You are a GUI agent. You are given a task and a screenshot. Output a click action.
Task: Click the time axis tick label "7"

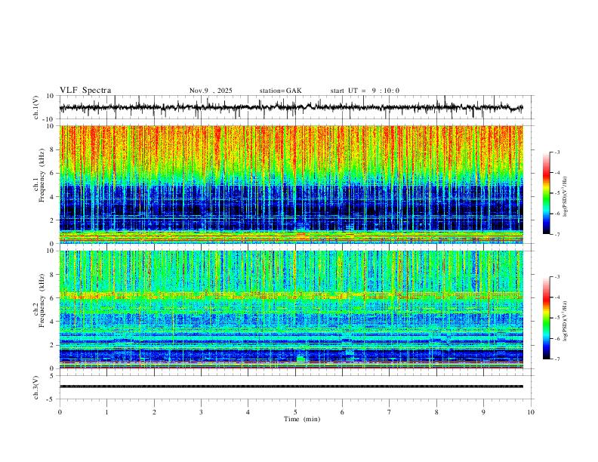[x=390, y=412]
